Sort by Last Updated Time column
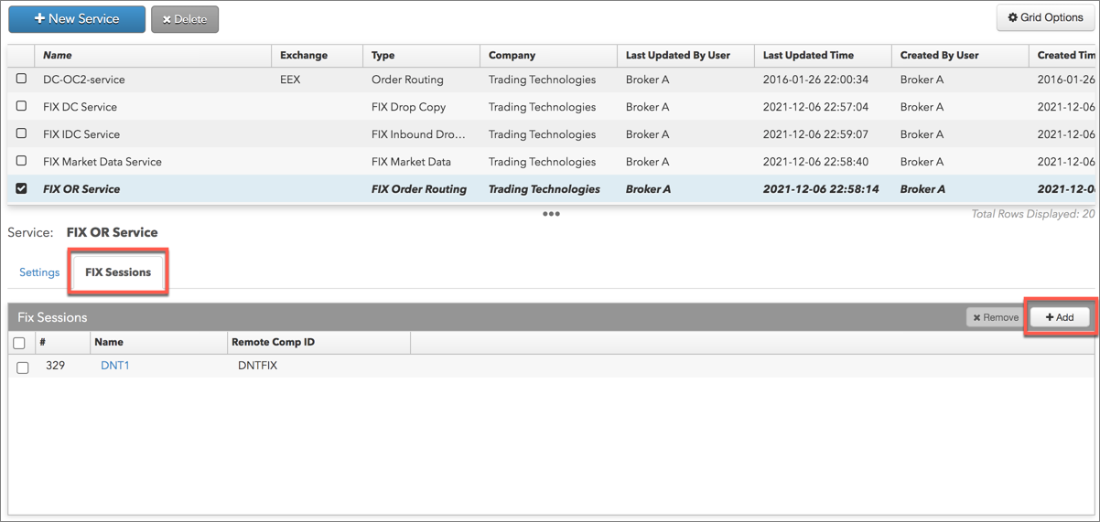The image size is (1100, 522). tap(808, 55)
